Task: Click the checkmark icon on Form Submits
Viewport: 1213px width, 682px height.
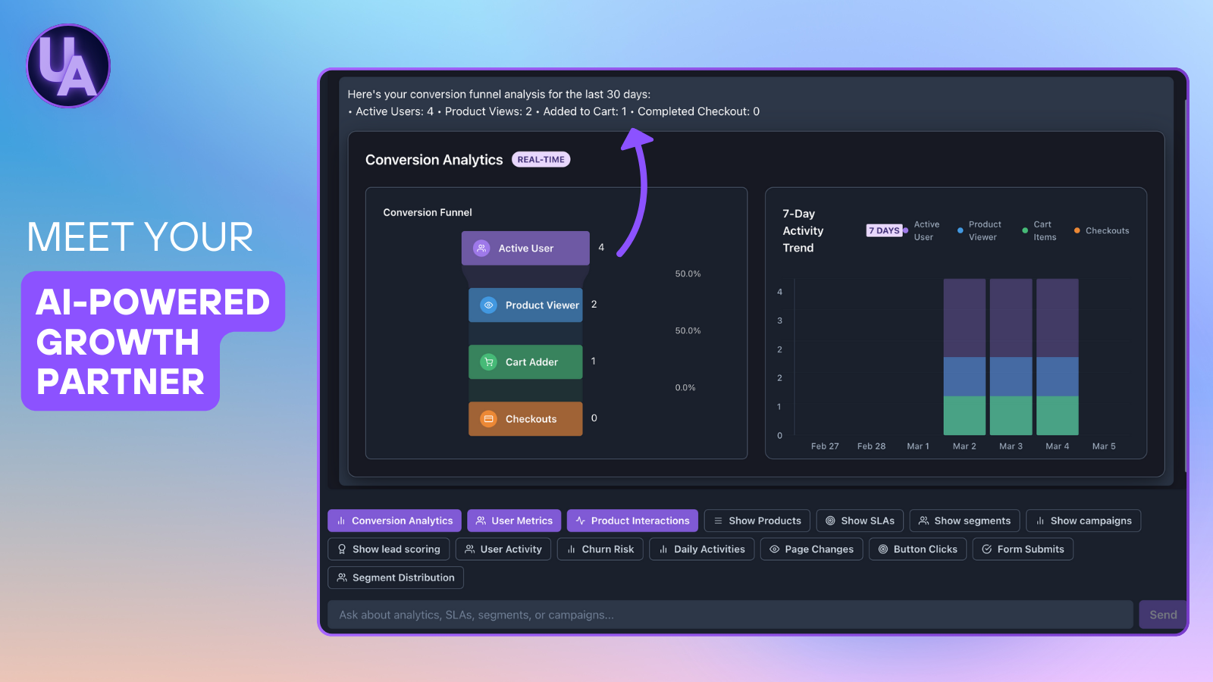Action: [986, 549]
